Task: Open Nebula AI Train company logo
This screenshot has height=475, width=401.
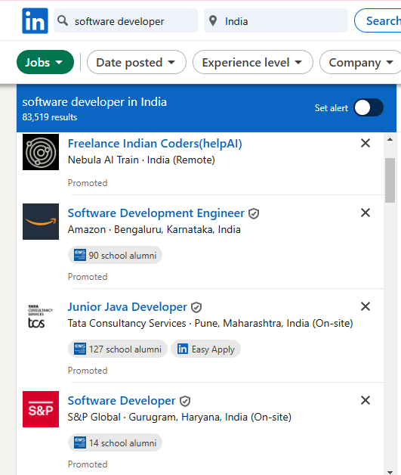Action: coord(41,152)
